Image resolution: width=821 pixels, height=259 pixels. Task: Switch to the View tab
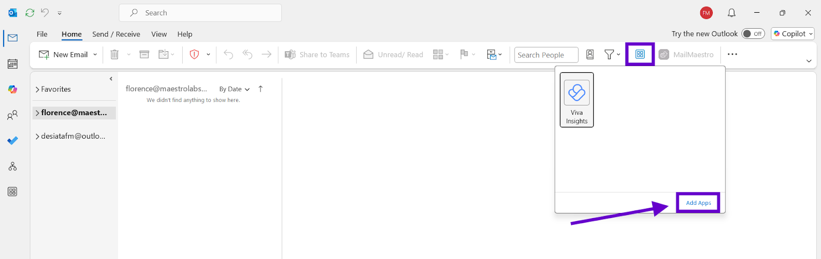pyautogui.click(x=159, y=34)
